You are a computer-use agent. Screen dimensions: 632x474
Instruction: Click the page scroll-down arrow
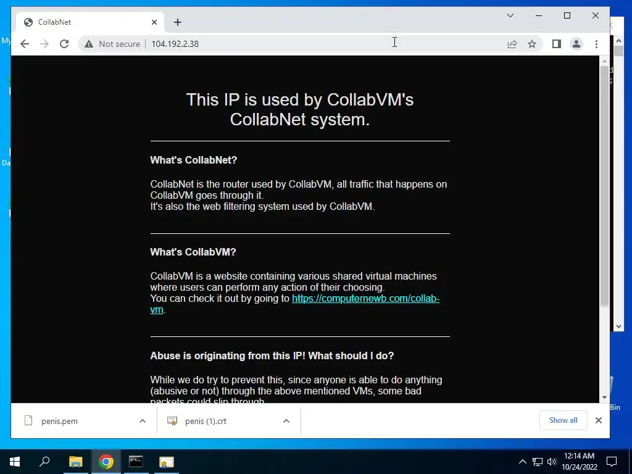click(604, 397)
